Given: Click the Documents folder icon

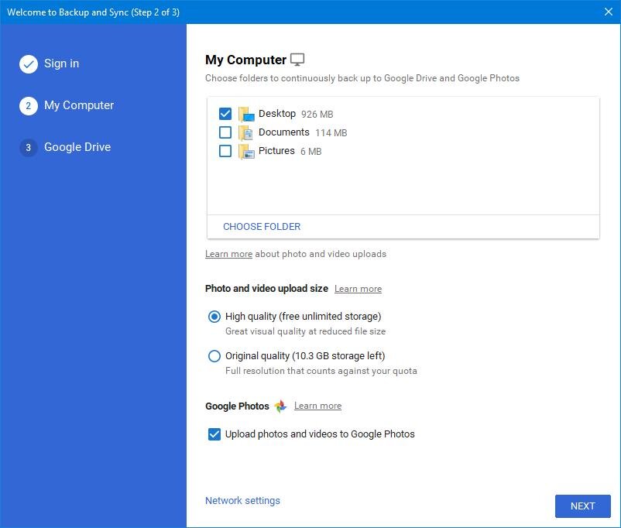Looking at the screenshot, I should (246, 132).
